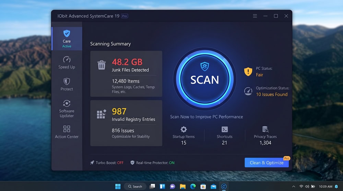
Task: Click the Scanning Summary heading
Action: (x=110, y=44)
